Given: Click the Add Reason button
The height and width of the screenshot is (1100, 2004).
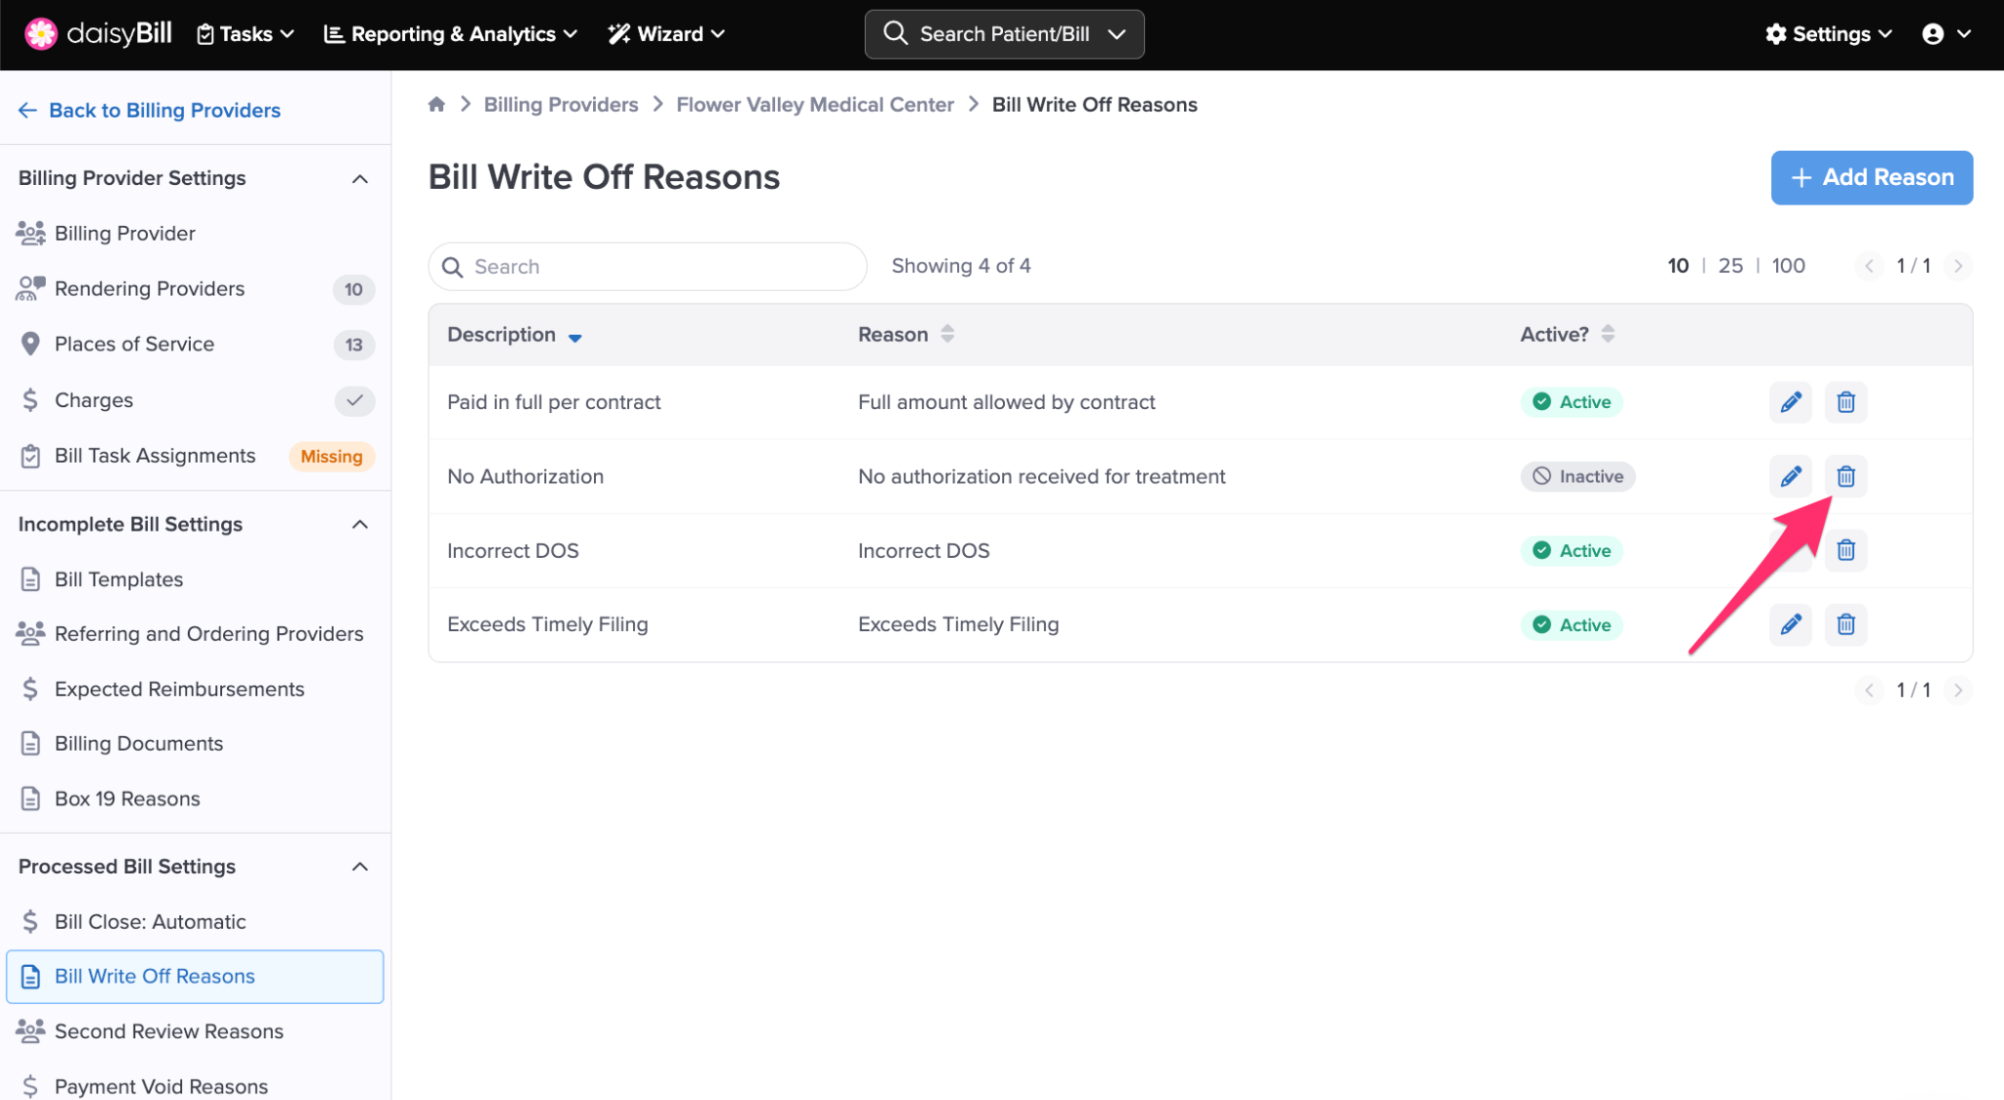Looking at the screenshot, I should tap(1871, 177).
